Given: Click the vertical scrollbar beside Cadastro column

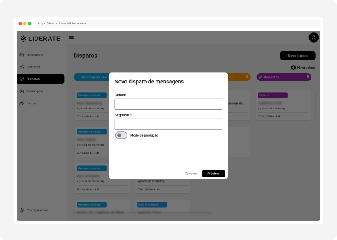Looking at the screenshot, I should point(316,104).
